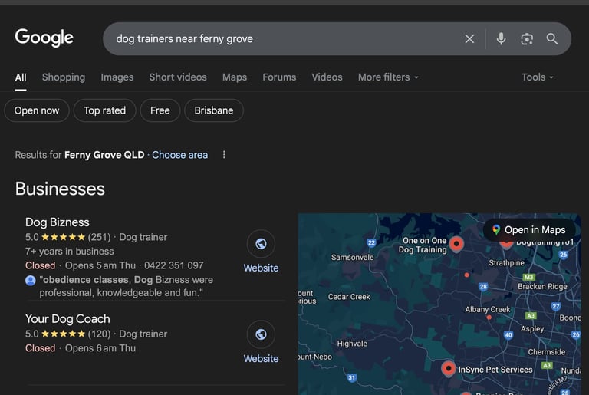Go to the Maps tab
This screenshot has height=395, width=589.
(x=235, y=77)
